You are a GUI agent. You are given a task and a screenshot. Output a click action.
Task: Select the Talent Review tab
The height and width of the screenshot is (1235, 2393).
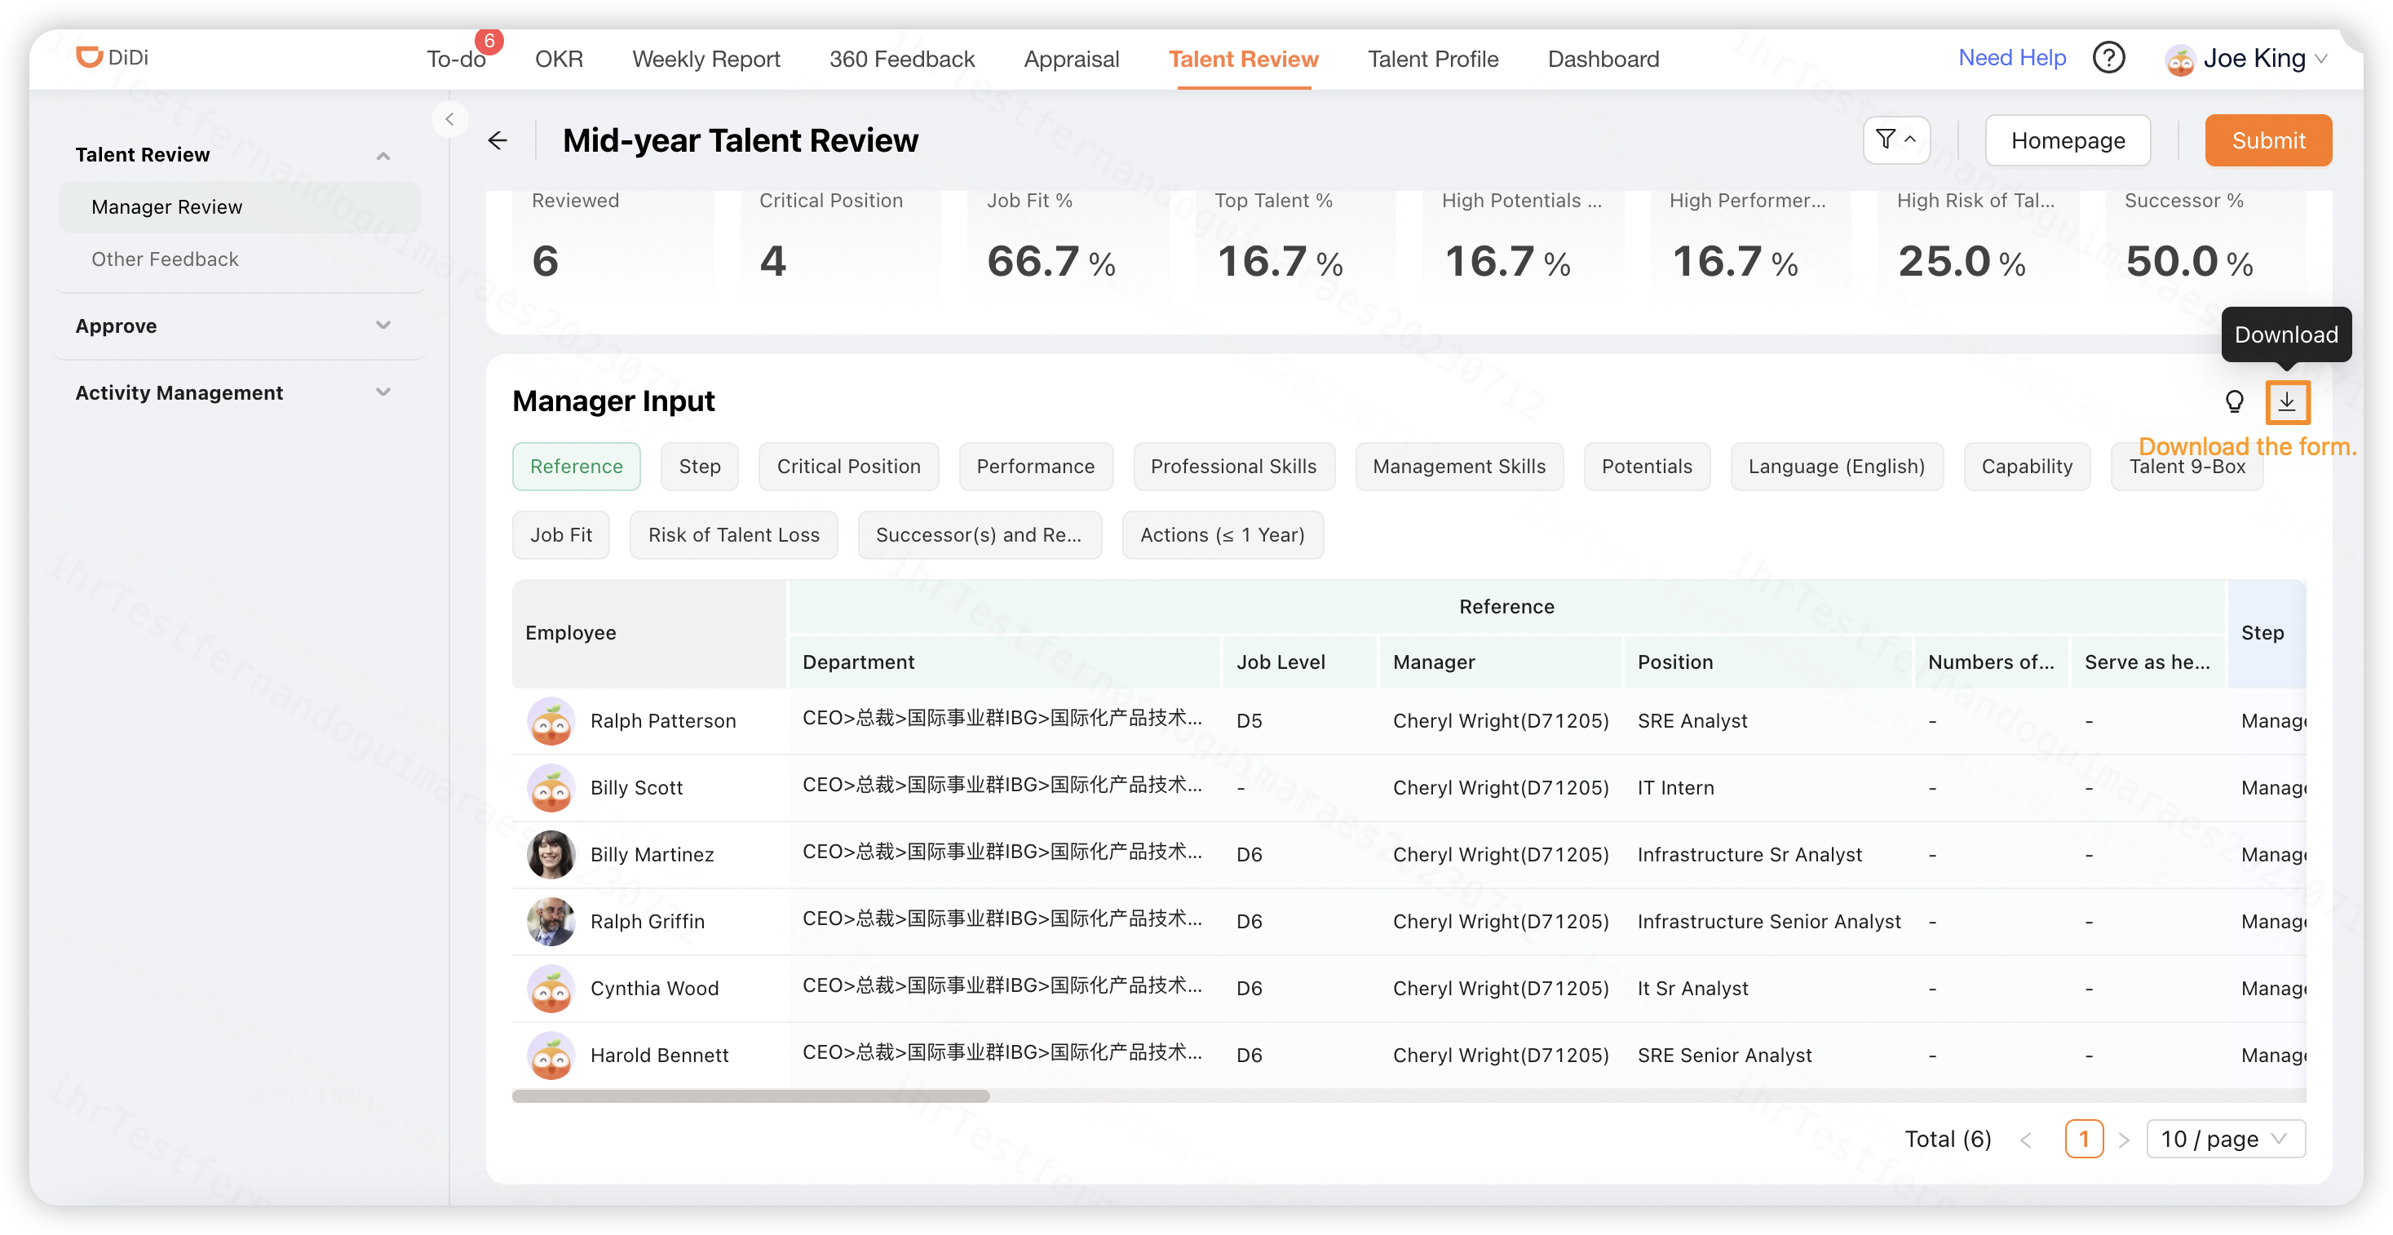(x=1243, y=60)
